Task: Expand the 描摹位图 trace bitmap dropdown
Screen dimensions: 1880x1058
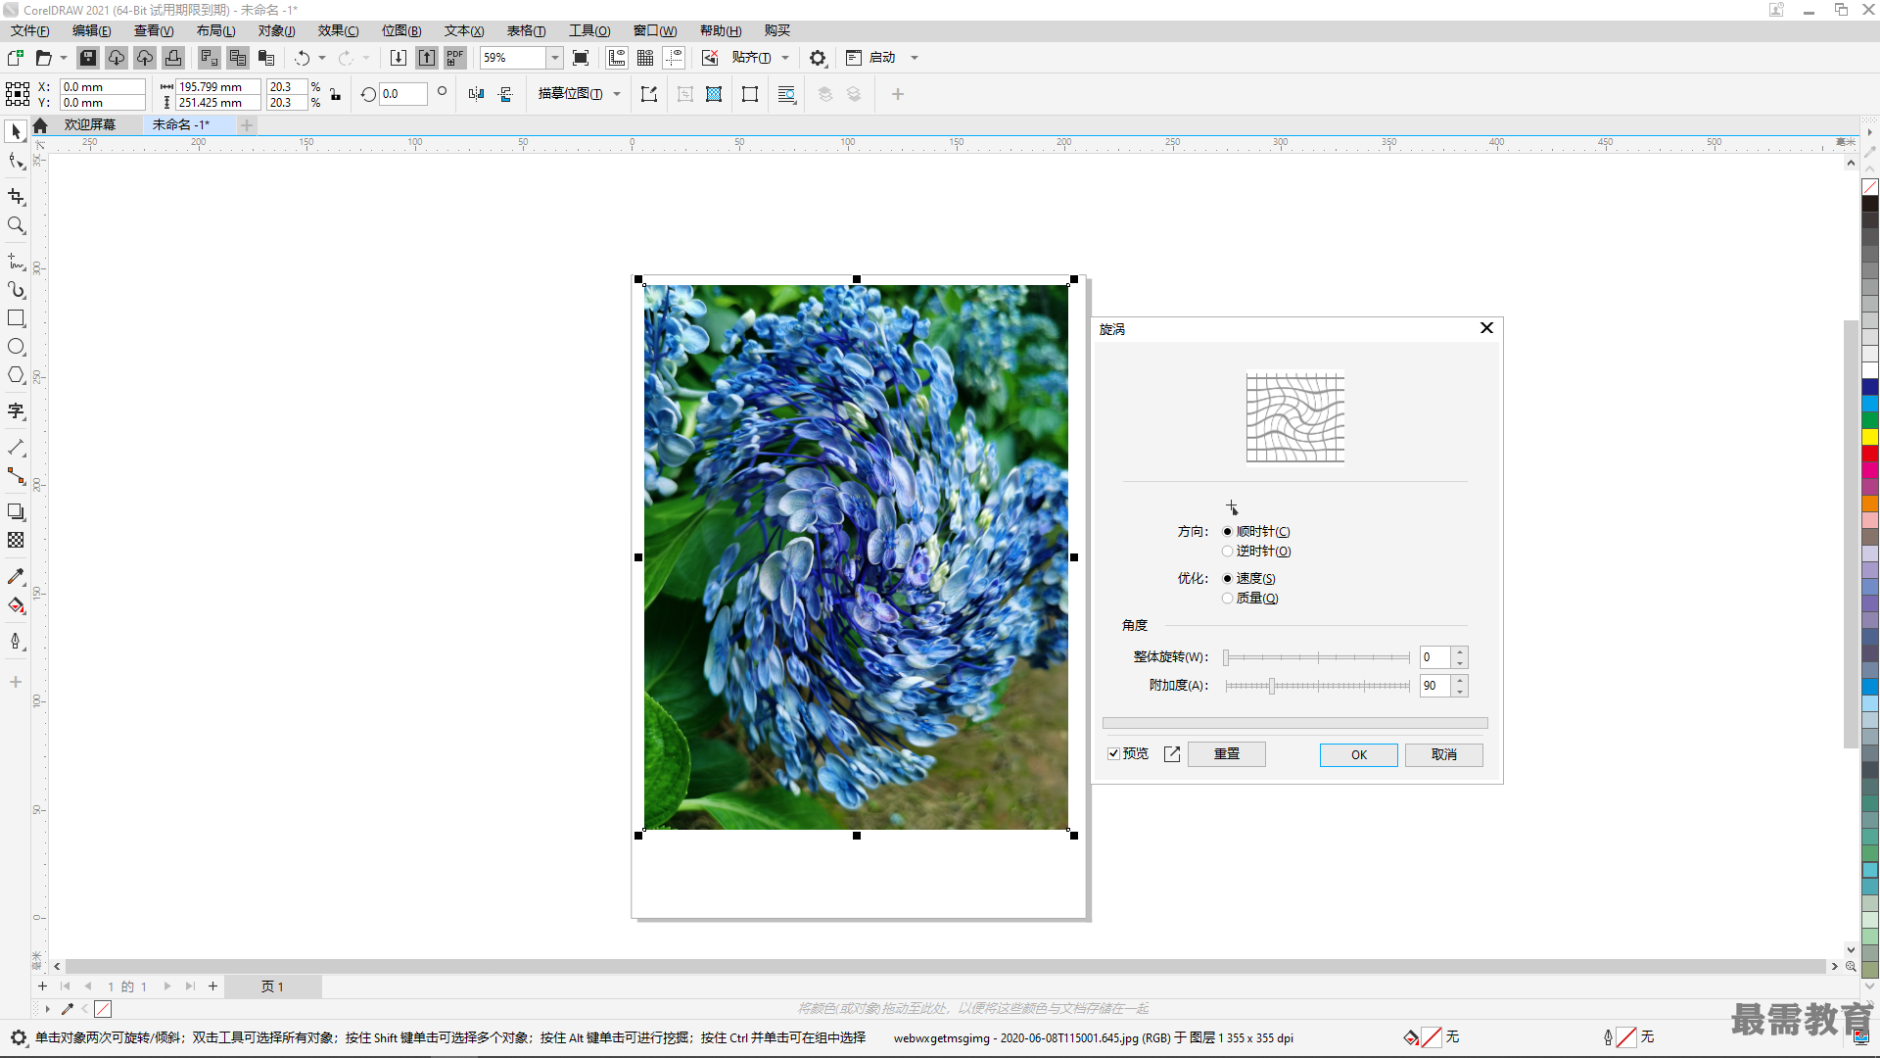Action: (617, 94)
